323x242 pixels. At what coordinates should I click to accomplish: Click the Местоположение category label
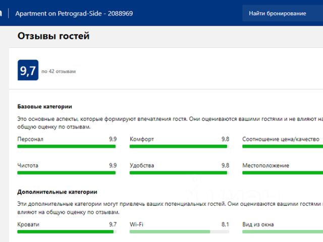265,165
